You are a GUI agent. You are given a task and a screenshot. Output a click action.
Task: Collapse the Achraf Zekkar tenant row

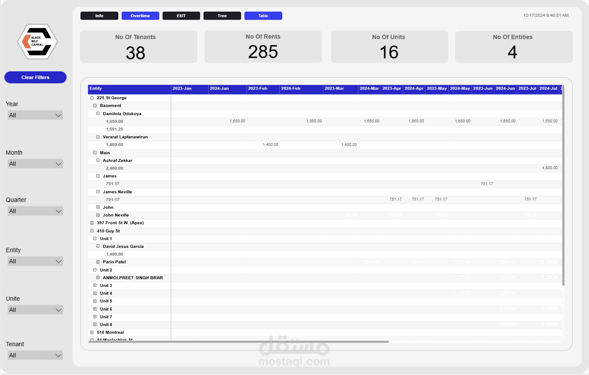98,161
